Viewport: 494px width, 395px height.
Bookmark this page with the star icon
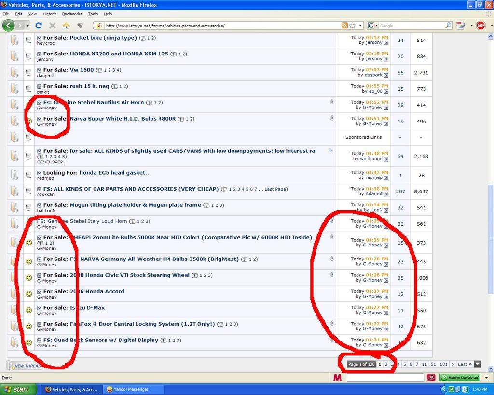[353, 26]
